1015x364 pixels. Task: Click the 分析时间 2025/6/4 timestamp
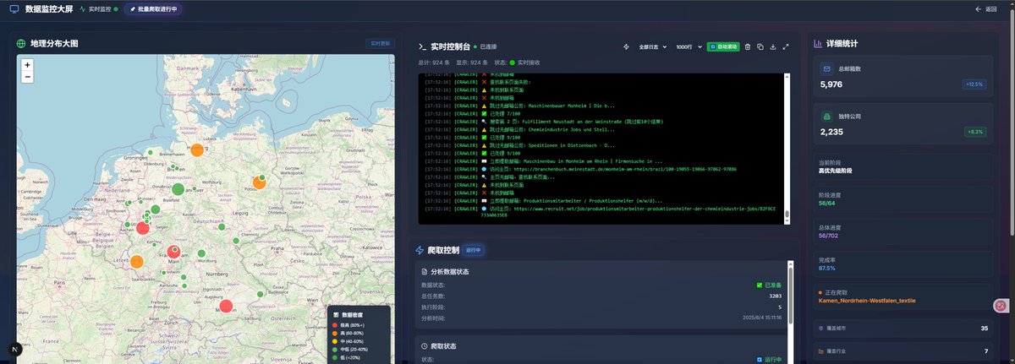(762, 318)
